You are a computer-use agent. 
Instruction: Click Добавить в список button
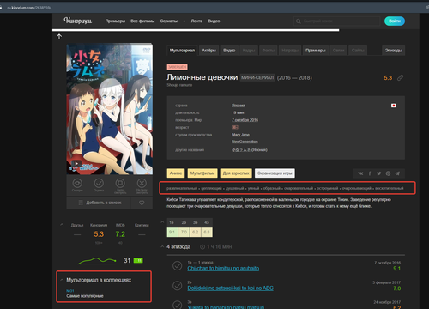99,203
